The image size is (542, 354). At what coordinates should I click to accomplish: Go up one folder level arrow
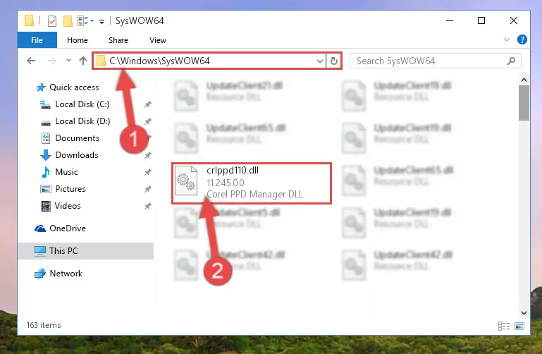point(83,61)
